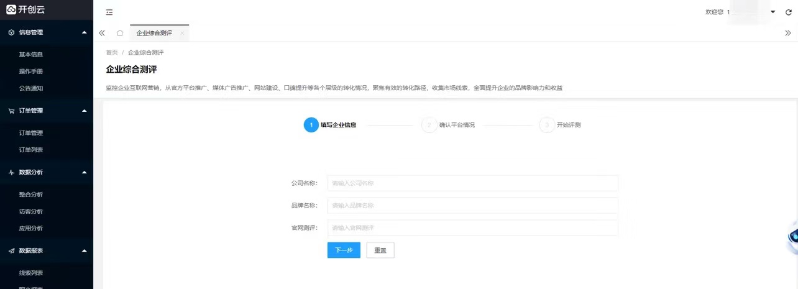Click the robot assistant icon
Viewport: 798px width, 289px height.
[792, 238]
